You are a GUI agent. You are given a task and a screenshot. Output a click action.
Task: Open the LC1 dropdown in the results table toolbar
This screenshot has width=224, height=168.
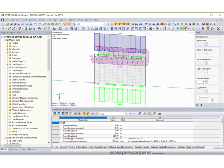126,114
